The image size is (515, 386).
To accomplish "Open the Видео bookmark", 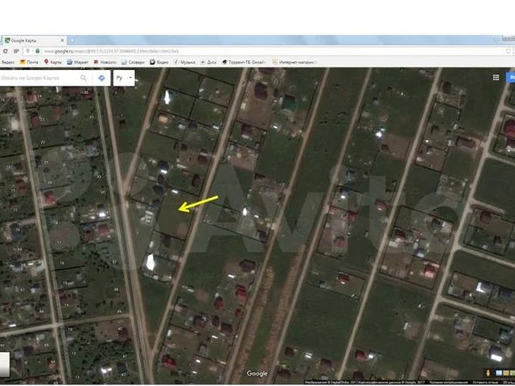I will [x=159, y=62].
